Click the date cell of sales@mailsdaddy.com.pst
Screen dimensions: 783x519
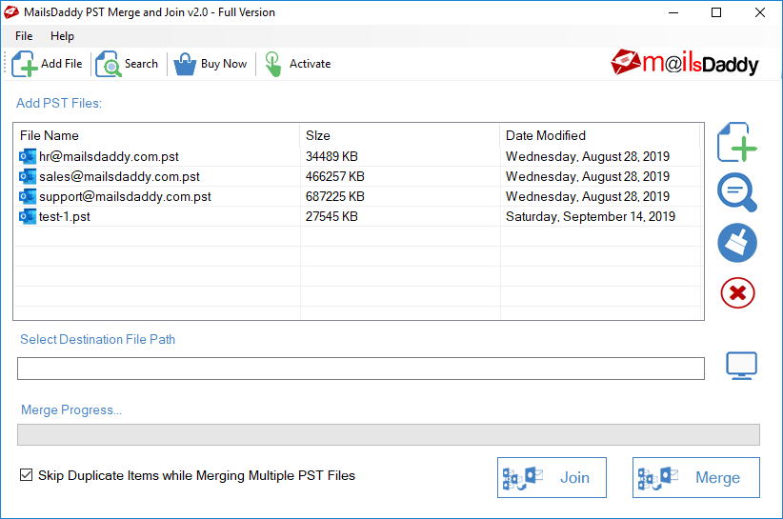[587, 177]
